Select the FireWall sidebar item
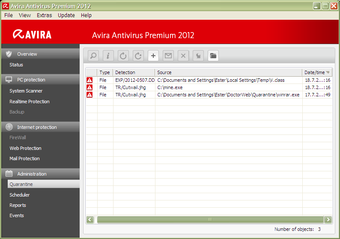Screen dimensions: 340x239 pos(18,137)
